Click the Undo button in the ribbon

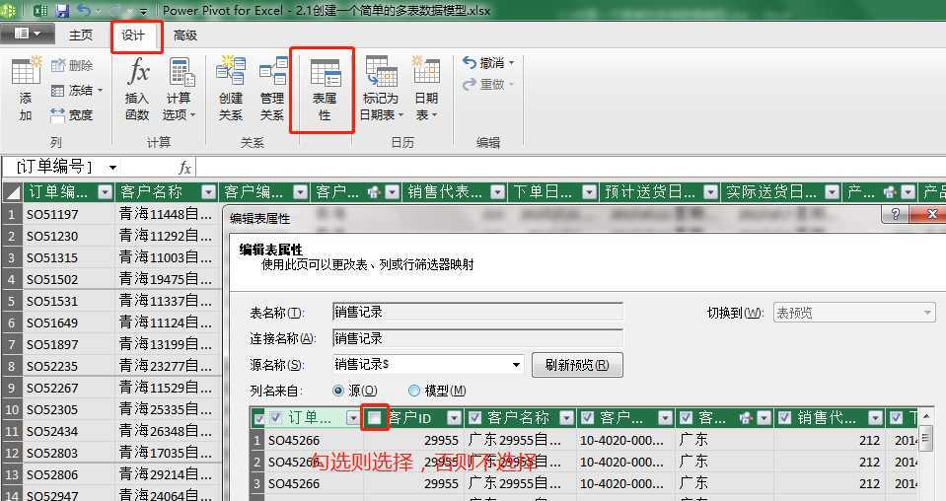[x=488, y=63]
